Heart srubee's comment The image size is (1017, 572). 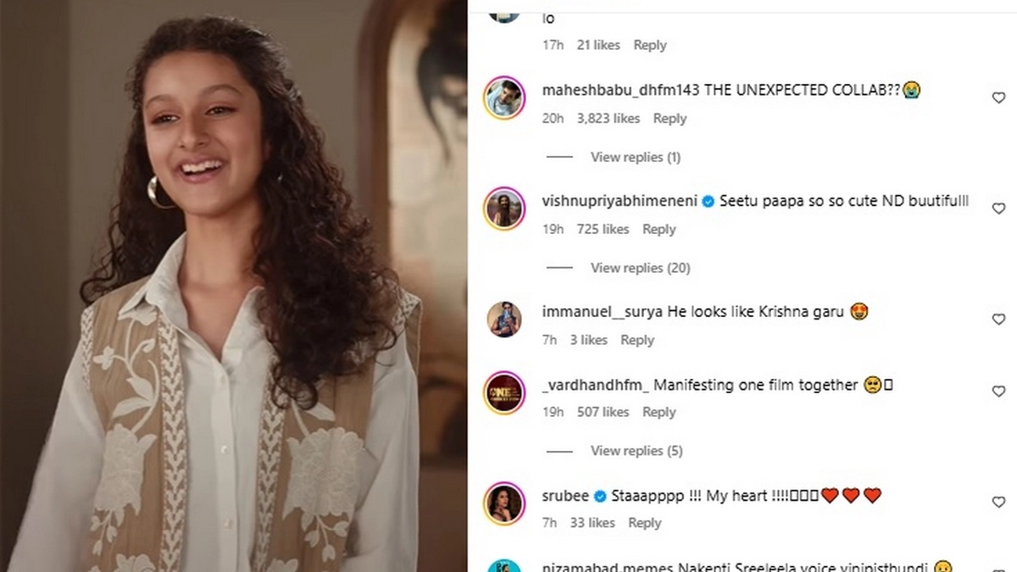[x=998, y=503]
